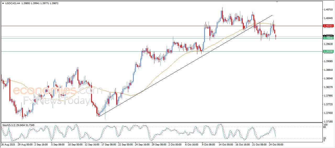Click the FxNewsToday watermark text
Image resolution: width=335 pixels, height=148 pixels.
56,100
